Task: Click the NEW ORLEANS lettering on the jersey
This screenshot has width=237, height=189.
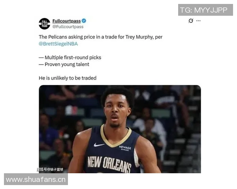Action: tap(109, 164)
